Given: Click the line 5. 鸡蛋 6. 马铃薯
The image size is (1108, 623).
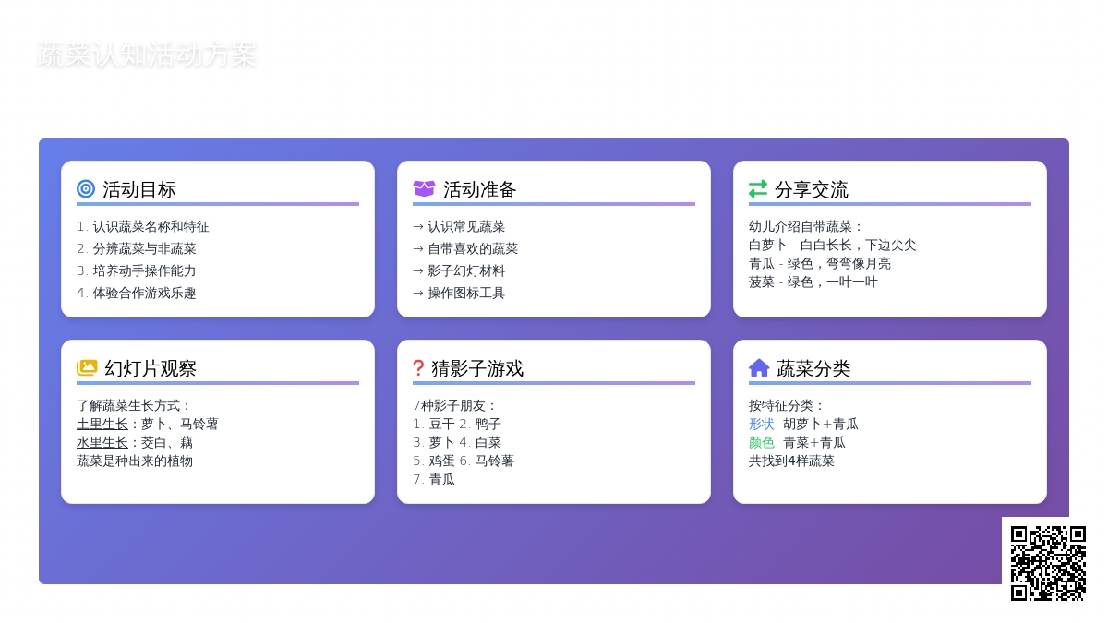Looking at the screenshot, I should [464, 461].
